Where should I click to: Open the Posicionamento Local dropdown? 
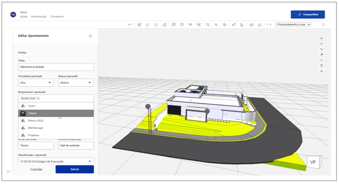click(x=293, y=25)
